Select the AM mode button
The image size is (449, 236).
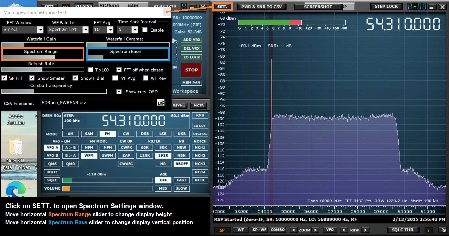tap(71, 134)
